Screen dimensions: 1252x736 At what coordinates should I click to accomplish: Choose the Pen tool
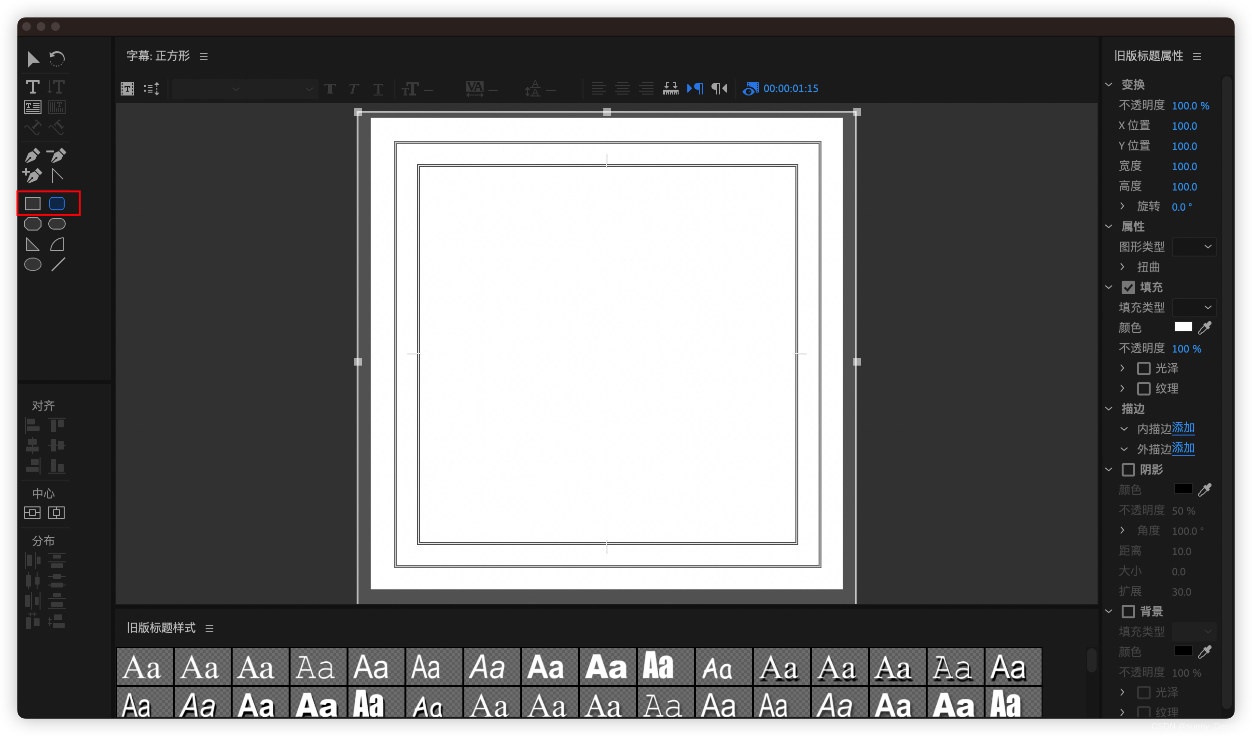click(33, 155)
